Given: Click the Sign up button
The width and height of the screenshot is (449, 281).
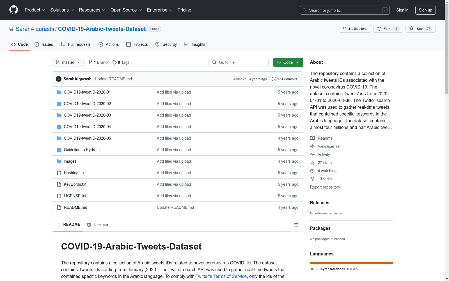Looking at the screenshot, I should click(425, 10).
